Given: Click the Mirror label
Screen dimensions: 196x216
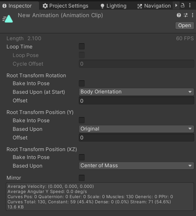Looking at the screenshot, I should click(14, 178).
